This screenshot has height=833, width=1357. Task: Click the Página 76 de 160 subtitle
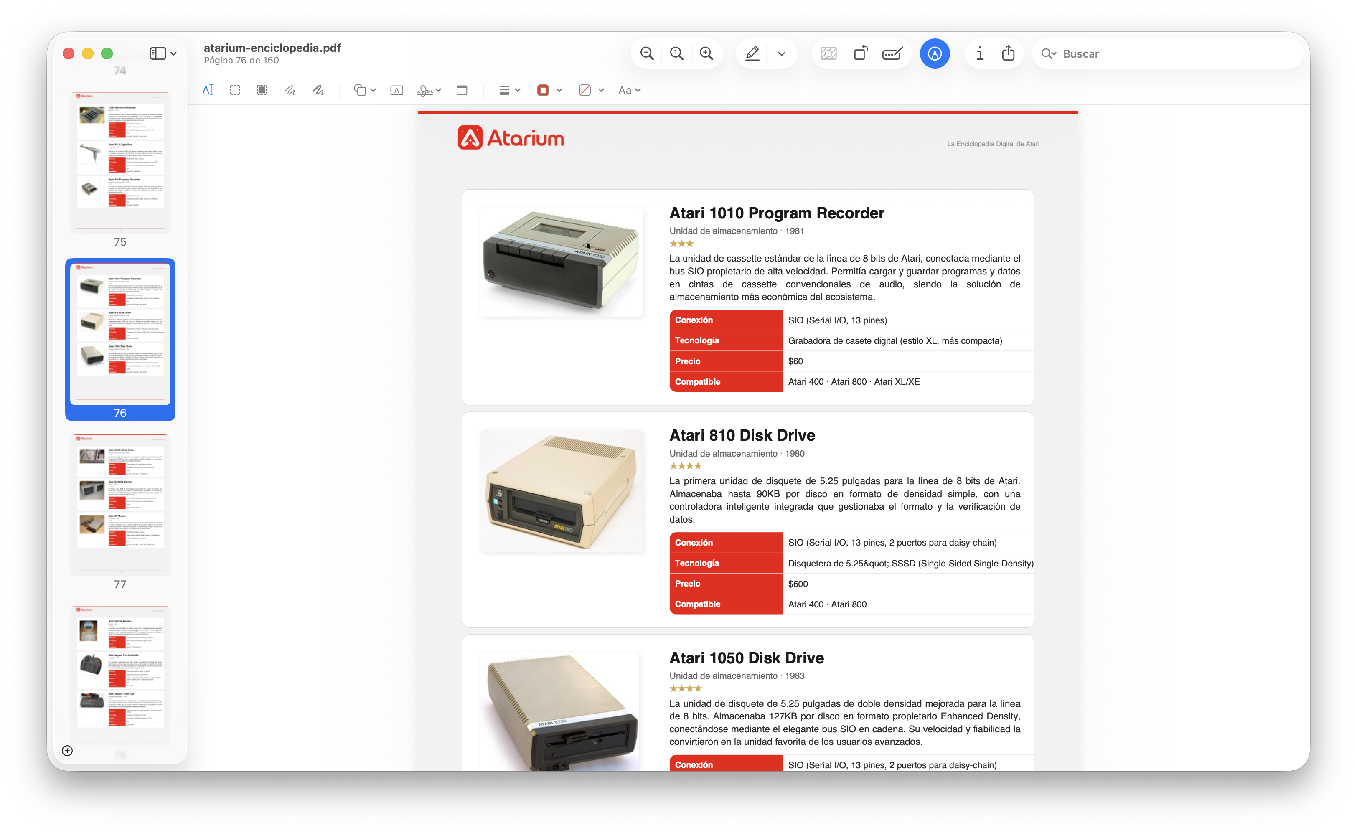241,61
